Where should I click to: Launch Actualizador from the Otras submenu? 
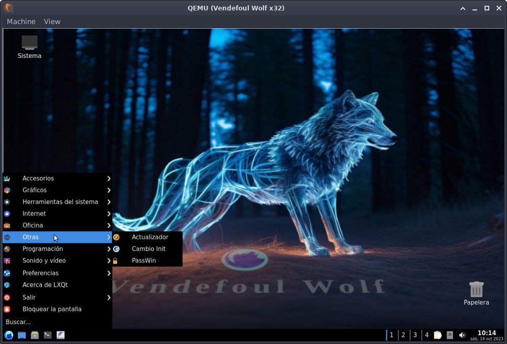click(x=147, y=237)
